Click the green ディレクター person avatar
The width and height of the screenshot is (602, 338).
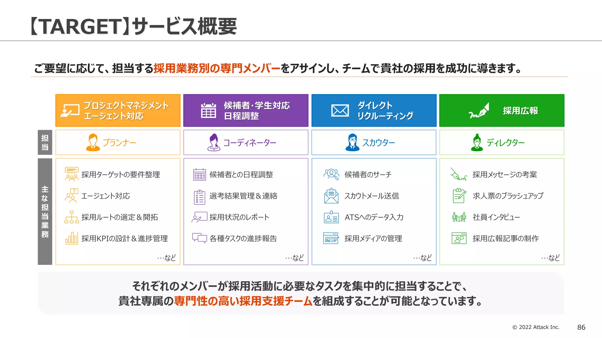[x=477, y=142]
